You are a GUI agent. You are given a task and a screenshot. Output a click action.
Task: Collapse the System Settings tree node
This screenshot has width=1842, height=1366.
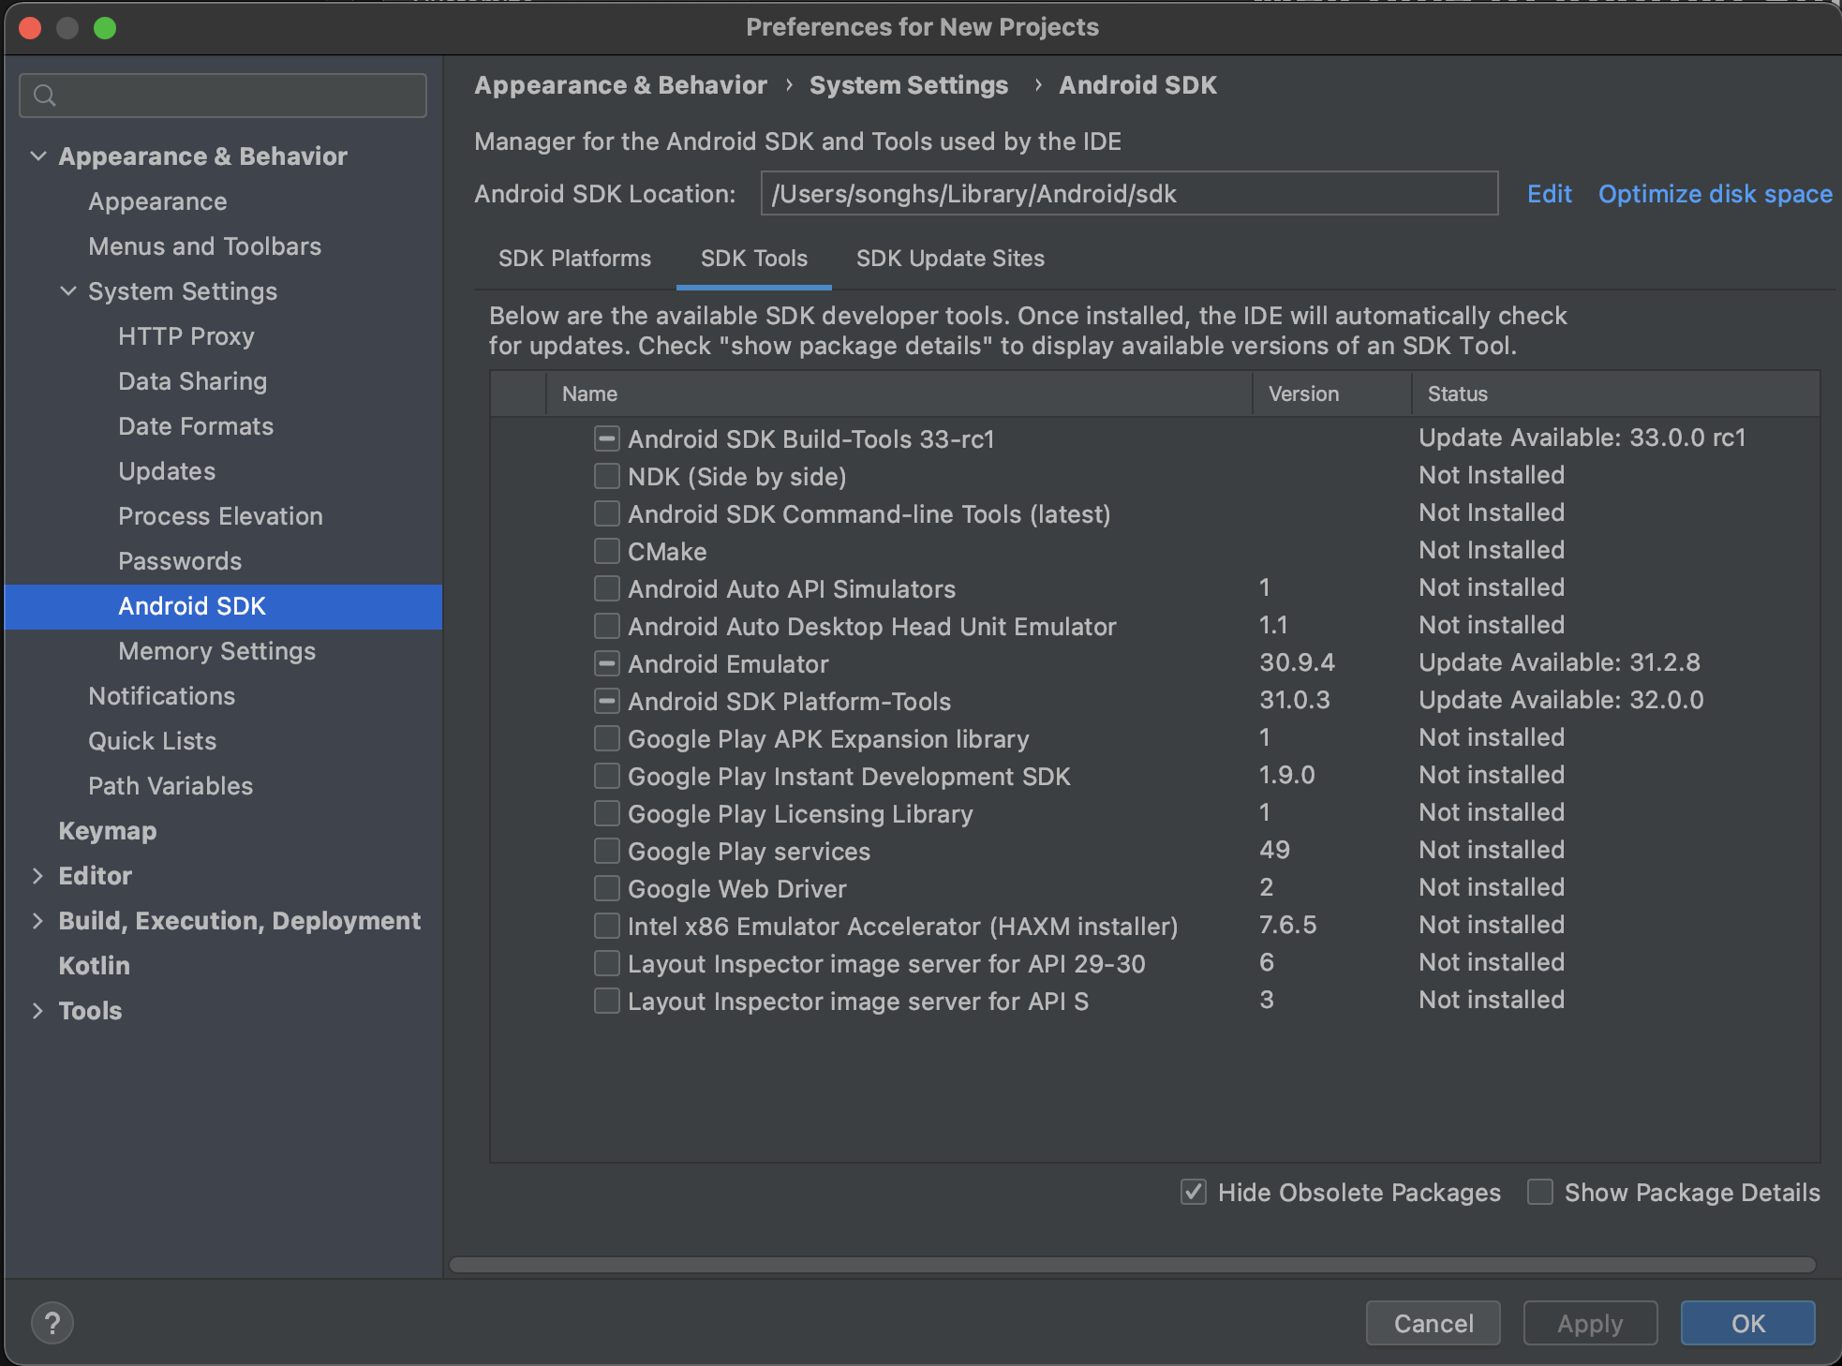[68, 291]
